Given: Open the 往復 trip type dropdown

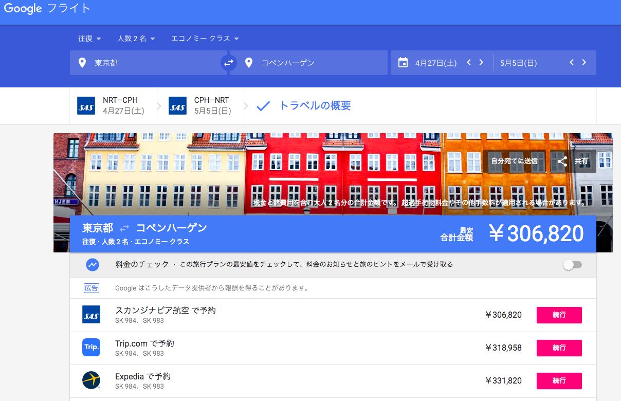Looking at the screenshot, I should click(x=89, y=39).
